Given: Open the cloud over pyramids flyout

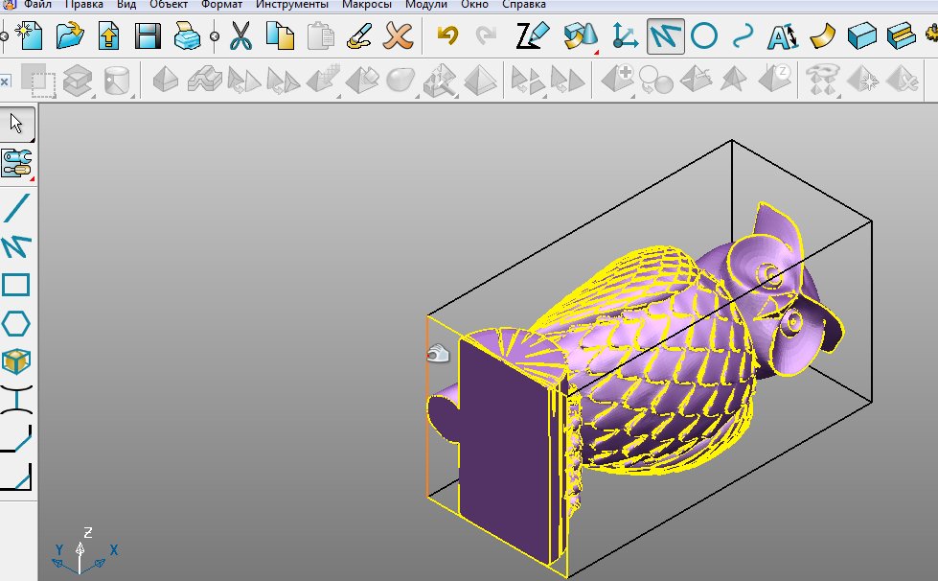Looking at the screenshot, I should pos(823,81).
